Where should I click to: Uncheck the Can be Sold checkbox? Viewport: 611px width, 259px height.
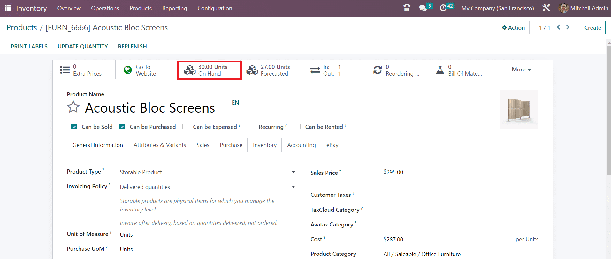tap(74, 127)
